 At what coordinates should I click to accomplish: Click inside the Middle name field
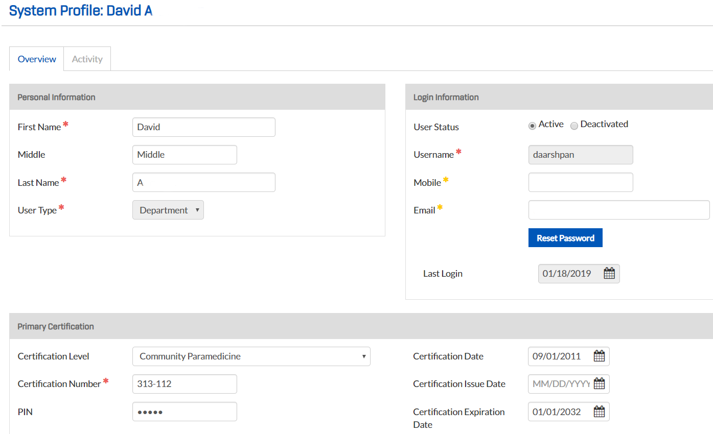click(x=185, y=154)
